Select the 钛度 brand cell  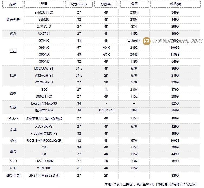pos(13,76)
